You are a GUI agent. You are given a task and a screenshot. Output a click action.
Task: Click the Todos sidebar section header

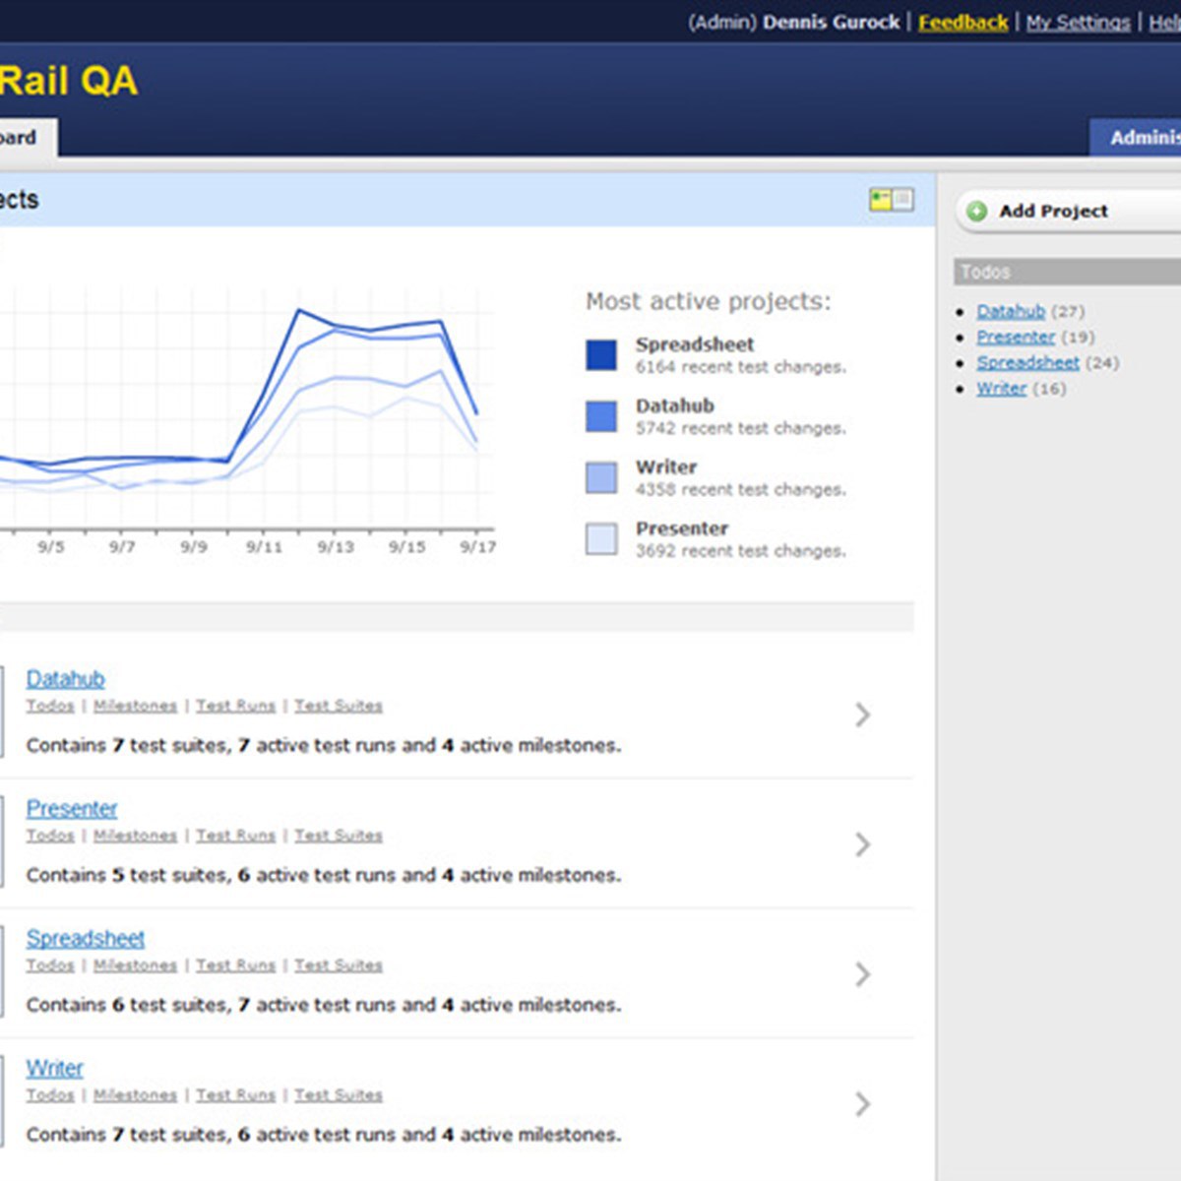coord(1067,272)
